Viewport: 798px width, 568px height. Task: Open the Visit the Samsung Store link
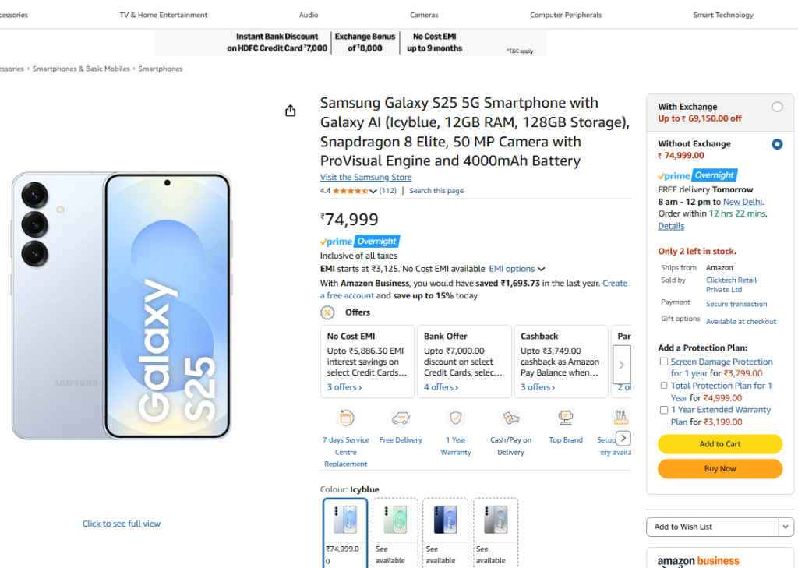[365, 177]
